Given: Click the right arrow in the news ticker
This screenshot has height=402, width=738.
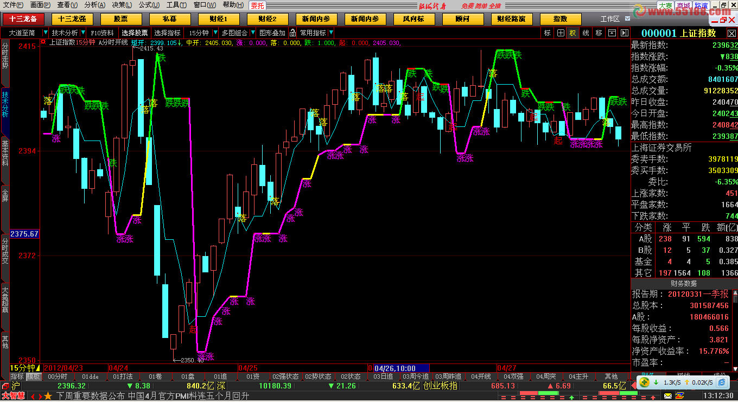Looking at the screenshot, I should point(40,397).
